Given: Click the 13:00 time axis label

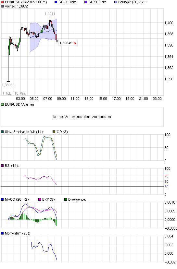Looking at the screenshot, I should pyautogui.click(x=89, y=99).
